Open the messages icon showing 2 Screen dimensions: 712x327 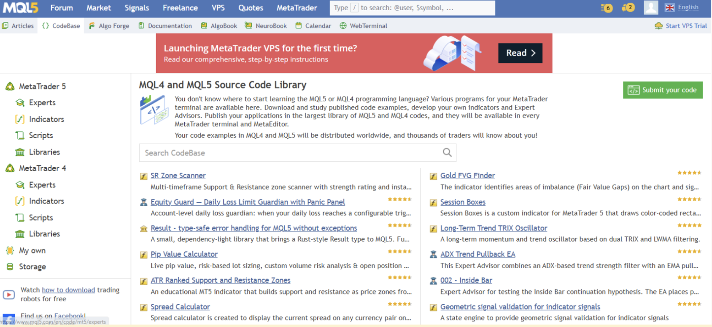[x=628, y=8]
